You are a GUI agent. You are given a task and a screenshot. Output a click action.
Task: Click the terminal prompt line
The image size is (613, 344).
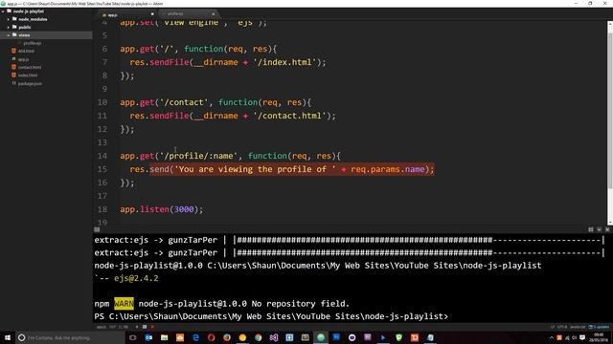pyautogui.click(x=271, y=316)
